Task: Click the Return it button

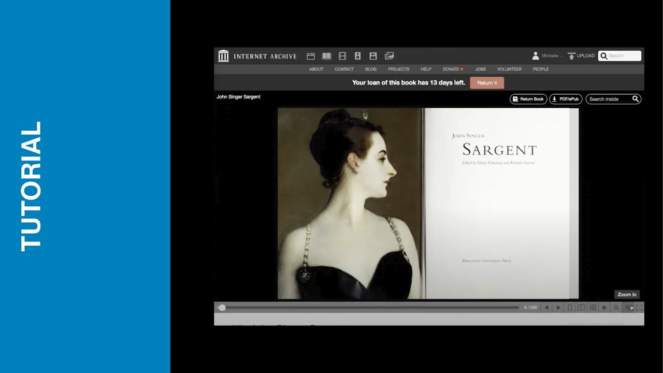Action: pos(487,83)
